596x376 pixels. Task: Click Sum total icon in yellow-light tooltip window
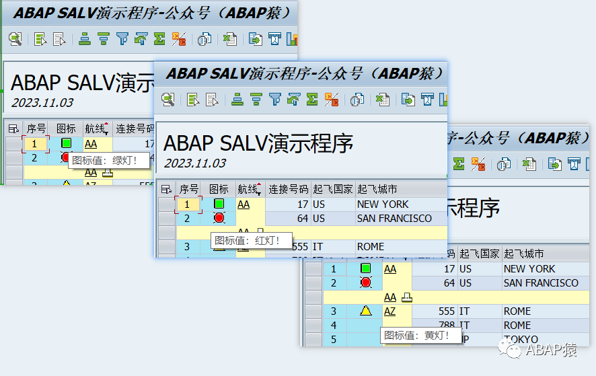[459, 164]
